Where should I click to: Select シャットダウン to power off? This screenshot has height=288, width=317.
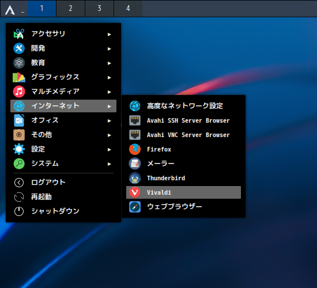[x=63, y=211]
